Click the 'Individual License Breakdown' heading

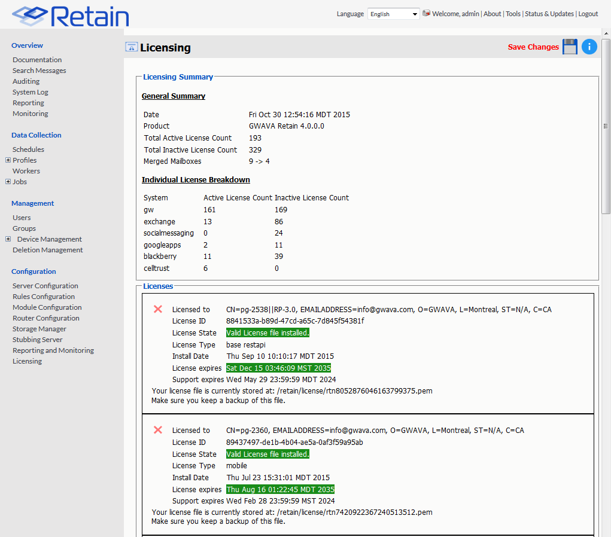(x=196, y=180)
